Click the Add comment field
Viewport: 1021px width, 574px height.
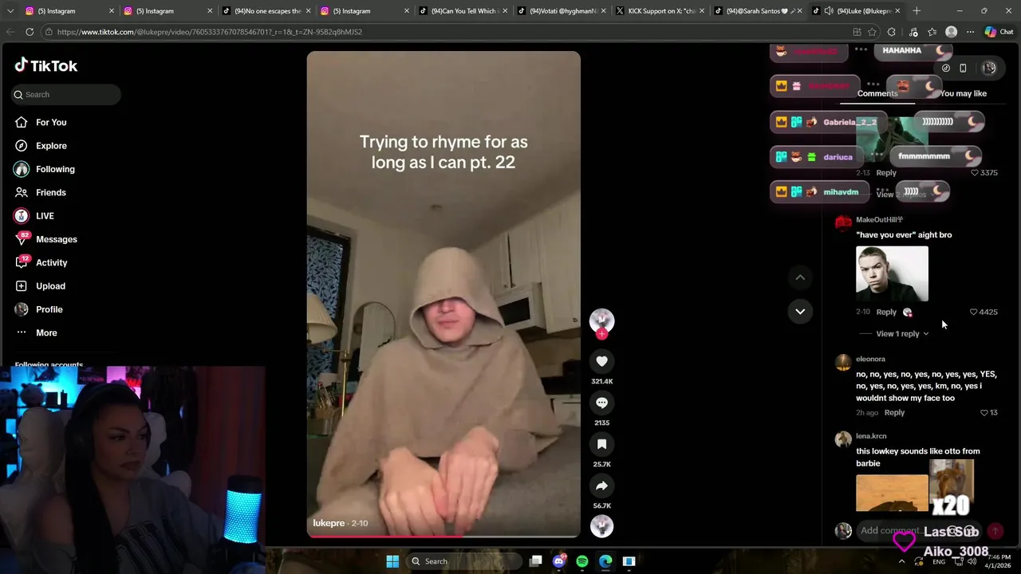click(x=919, y=531)
